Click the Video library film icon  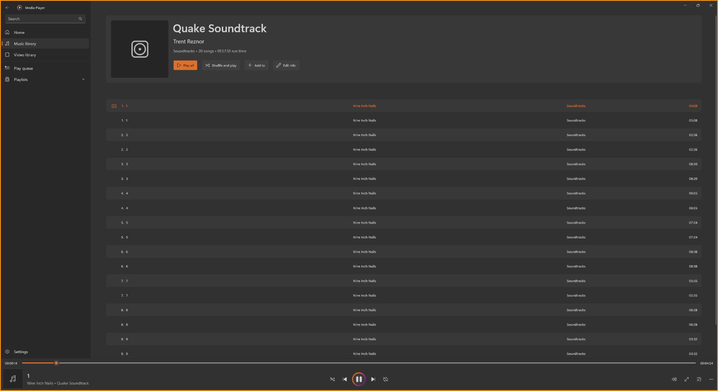7,55
